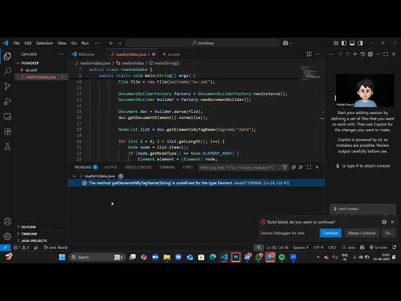
Task: Click Add Context in the Copilot panel
Action: [346, 209]
